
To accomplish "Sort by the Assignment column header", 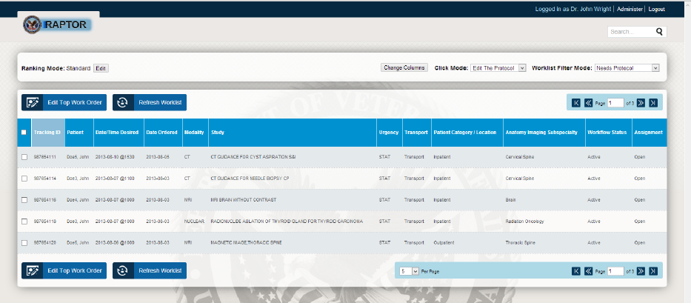I will click(650, 133).
